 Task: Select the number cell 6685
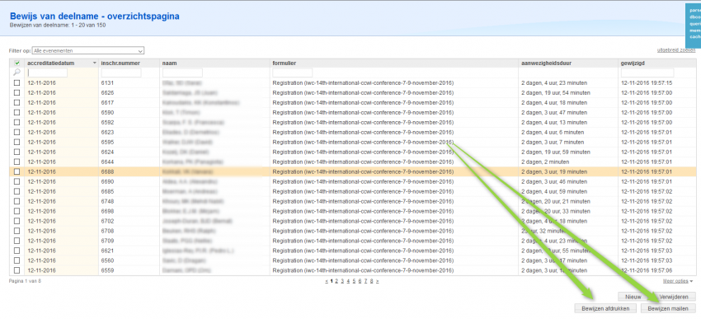click(x=107, y=191)
